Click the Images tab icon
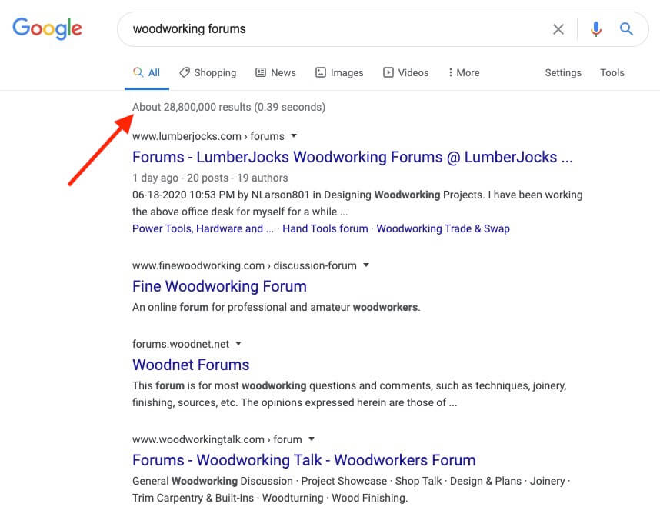 click(x=320, y=72)
